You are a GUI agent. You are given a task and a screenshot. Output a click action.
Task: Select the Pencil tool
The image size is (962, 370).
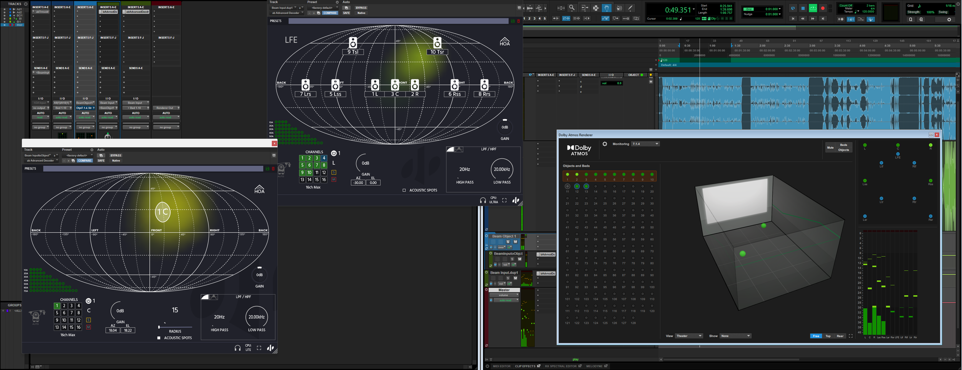coord(630,8)
